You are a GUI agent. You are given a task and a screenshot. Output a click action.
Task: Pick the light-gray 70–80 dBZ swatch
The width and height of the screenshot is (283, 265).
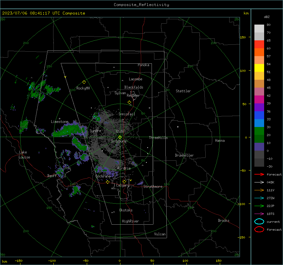point(259,29)
